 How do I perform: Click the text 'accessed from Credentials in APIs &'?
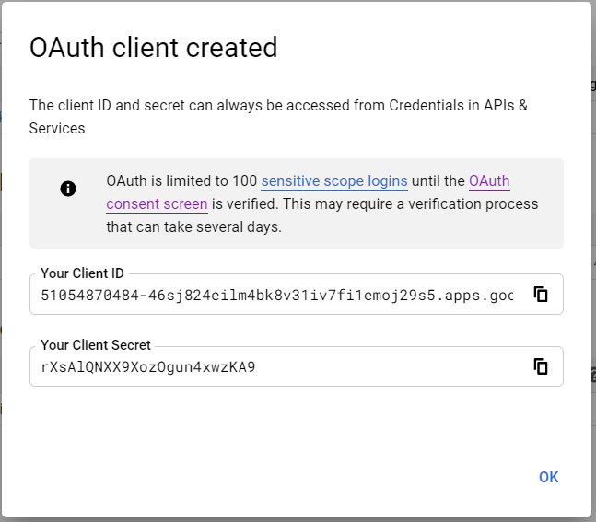click(407, 106)
